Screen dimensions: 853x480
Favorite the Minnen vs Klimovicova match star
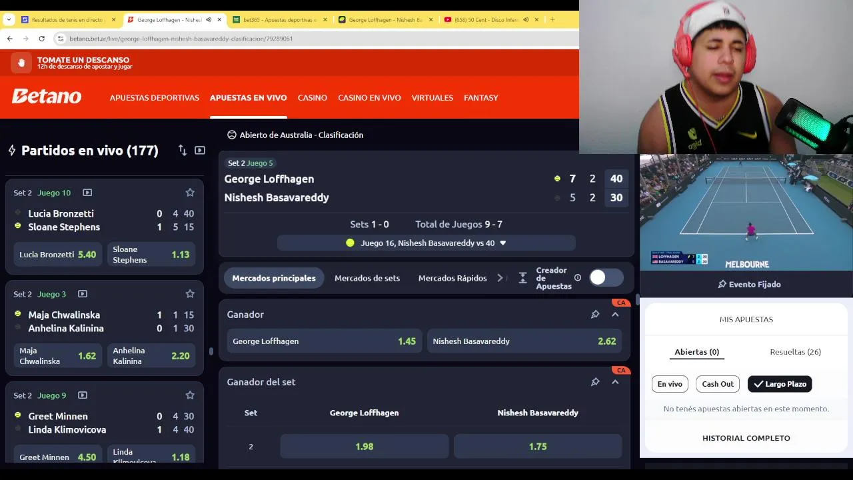[190, 395]
